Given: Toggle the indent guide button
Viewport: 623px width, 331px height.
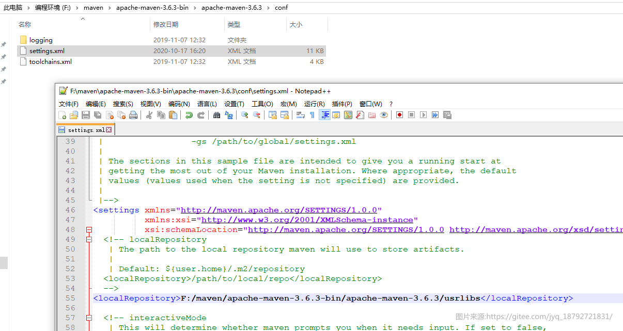Looking at the screenshot, I should point(325,115).
